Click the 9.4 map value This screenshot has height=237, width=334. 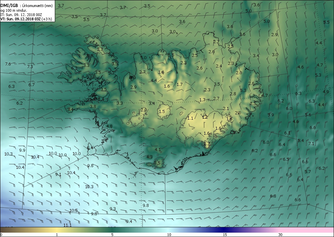tap(129, 221)
